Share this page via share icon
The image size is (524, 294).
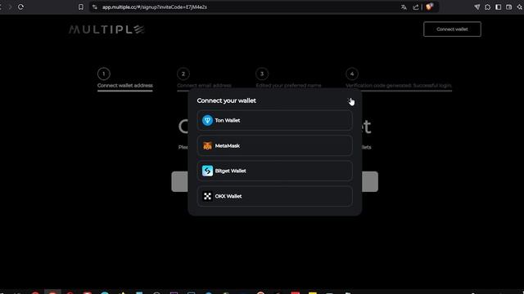416,7
